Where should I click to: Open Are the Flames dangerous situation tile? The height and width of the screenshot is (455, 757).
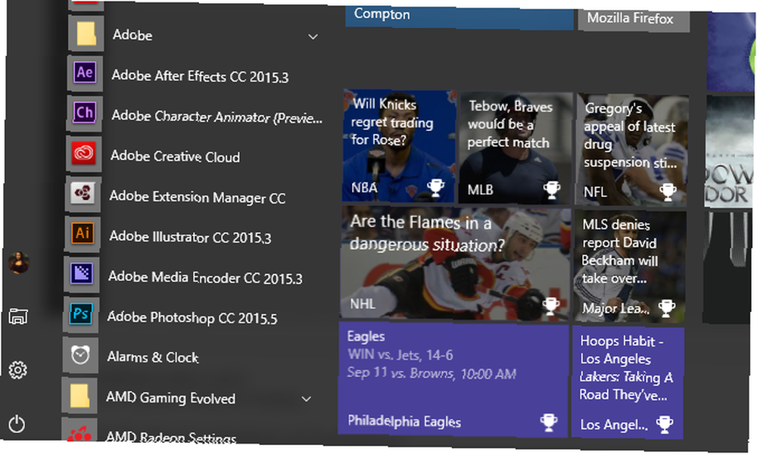click(456, 263)
